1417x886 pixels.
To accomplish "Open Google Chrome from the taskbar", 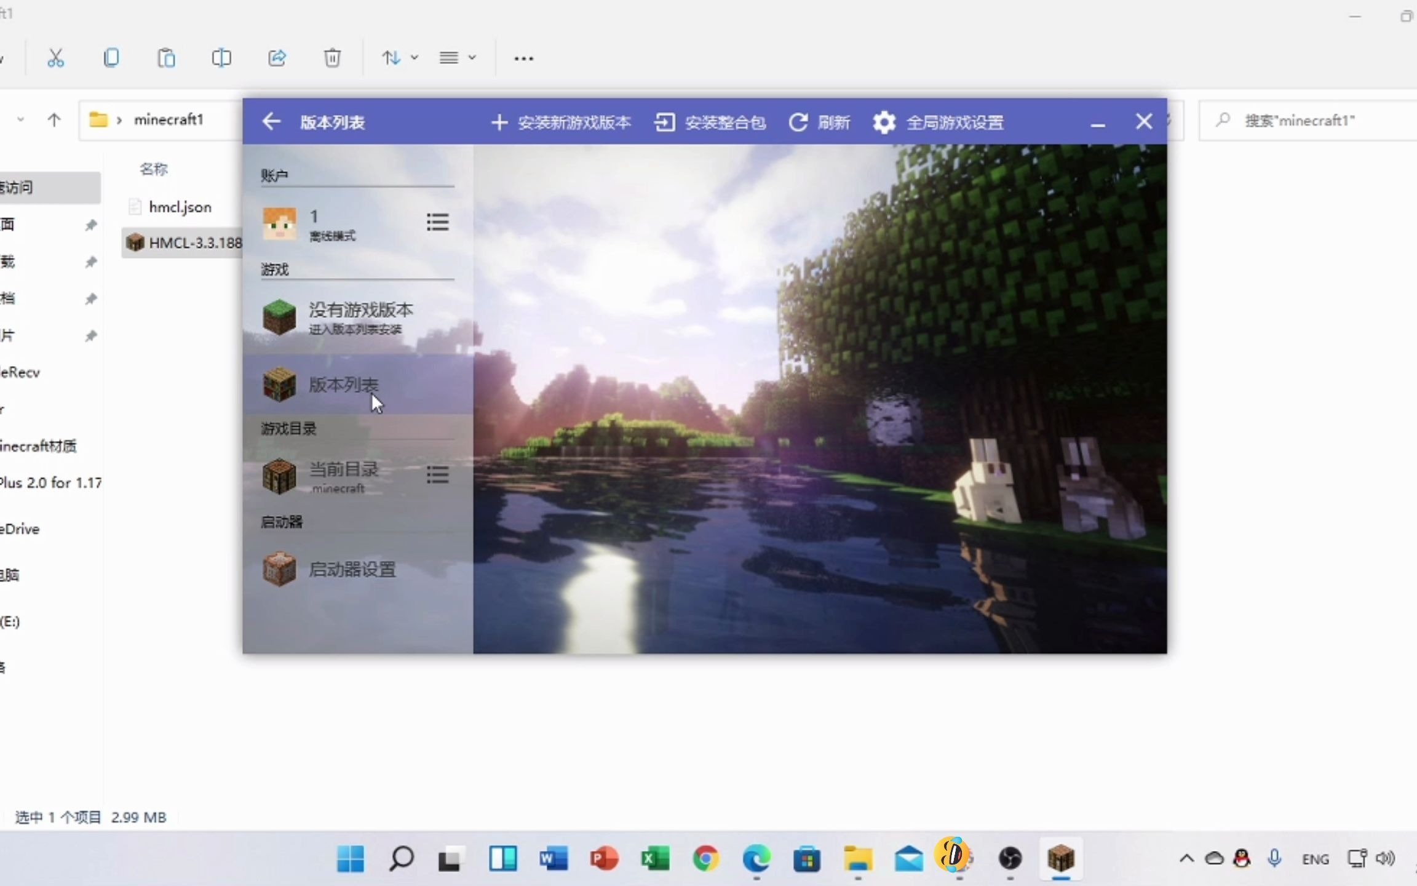I will (x=706, y=858).
